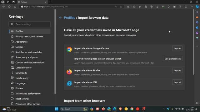Open System and performance settings
Viewport: 200px width, 112px height.
click(x=30, y=94)
